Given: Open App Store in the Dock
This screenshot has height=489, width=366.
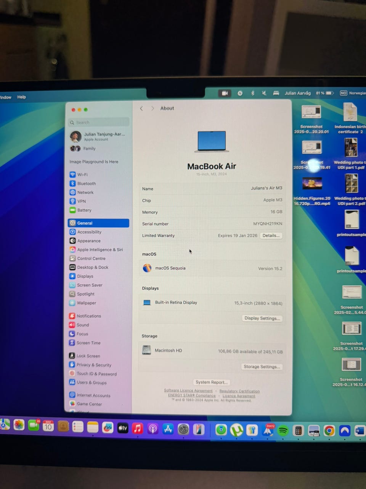Looking at the screenshot, I should (x=168, y=429).
